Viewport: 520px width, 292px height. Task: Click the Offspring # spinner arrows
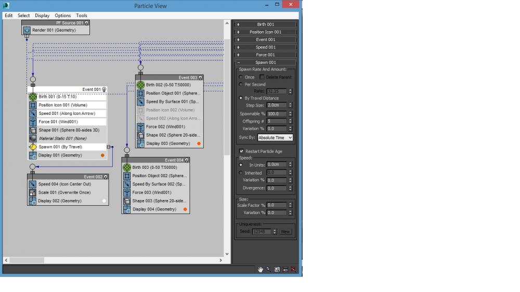tap(290, 121)
